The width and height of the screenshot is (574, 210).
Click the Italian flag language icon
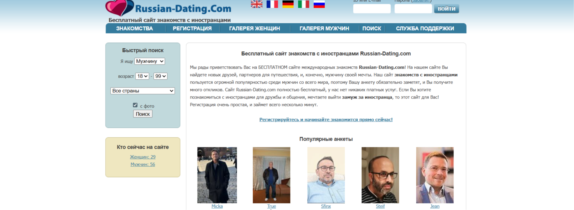tap(304, 4)
